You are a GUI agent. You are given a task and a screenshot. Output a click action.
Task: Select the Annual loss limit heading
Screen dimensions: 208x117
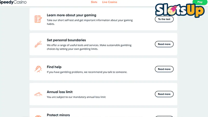(60, 92)
